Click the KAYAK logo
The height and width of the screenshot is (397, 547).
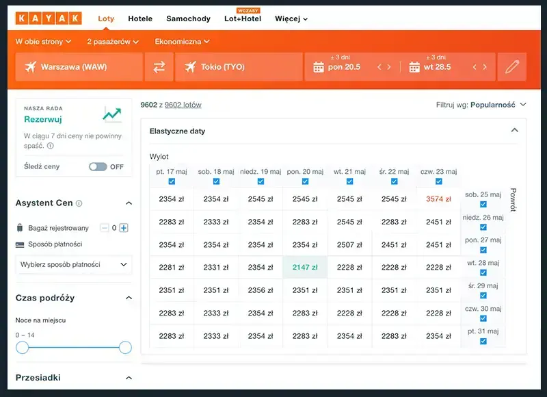click(49, 18)
